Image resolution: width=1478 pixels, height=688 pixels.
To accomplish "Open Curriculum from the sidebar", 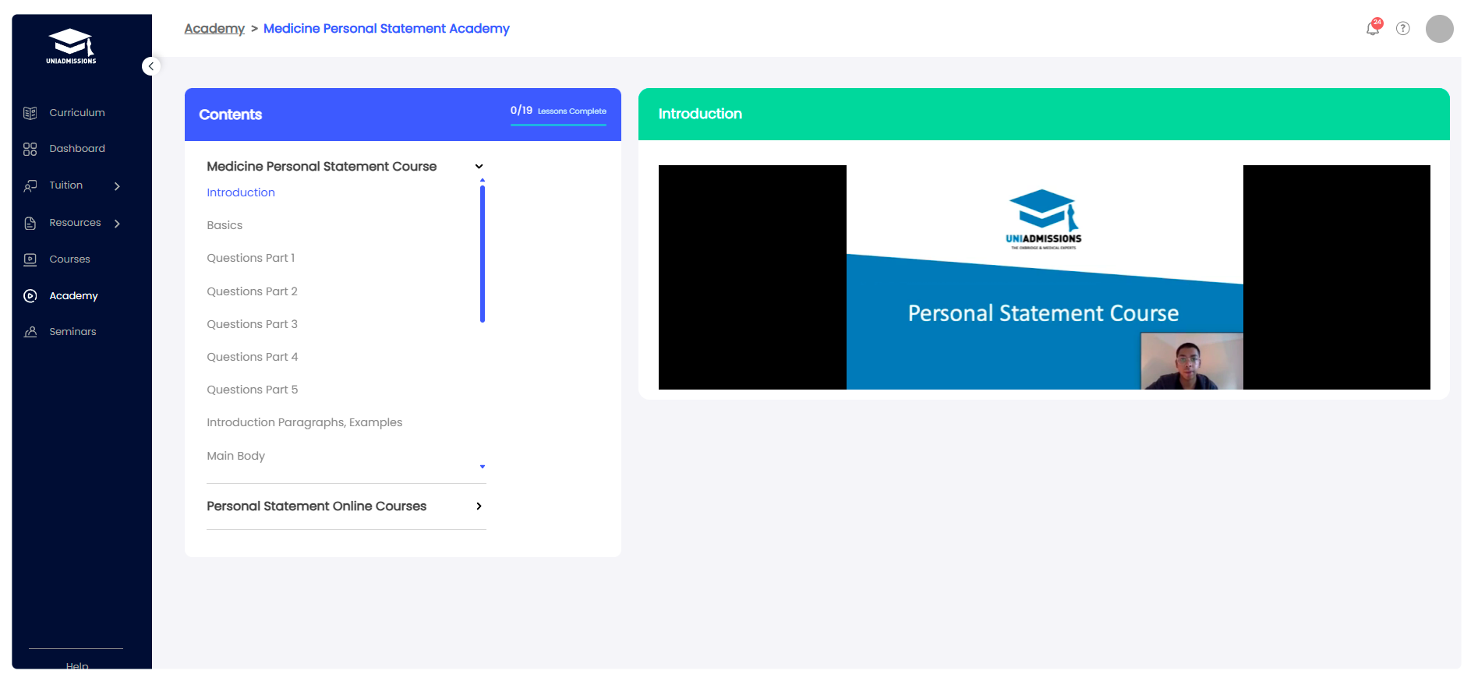I will tap(77, 113).
